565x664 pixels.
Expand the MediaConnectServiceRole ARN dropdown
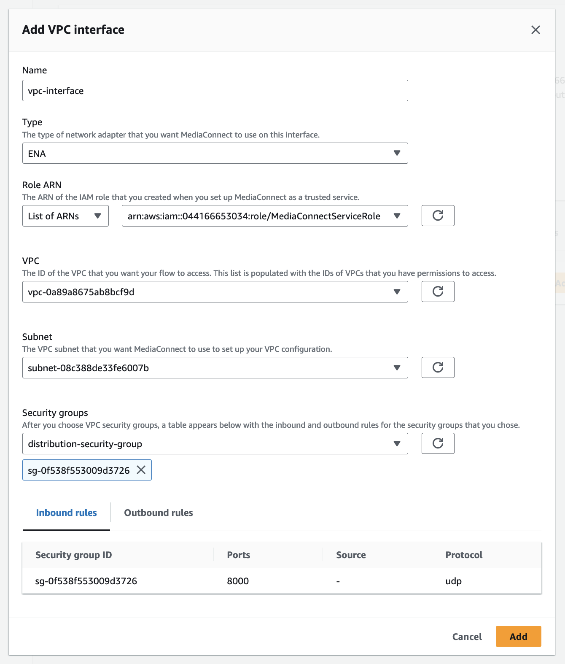pos(264,216)
